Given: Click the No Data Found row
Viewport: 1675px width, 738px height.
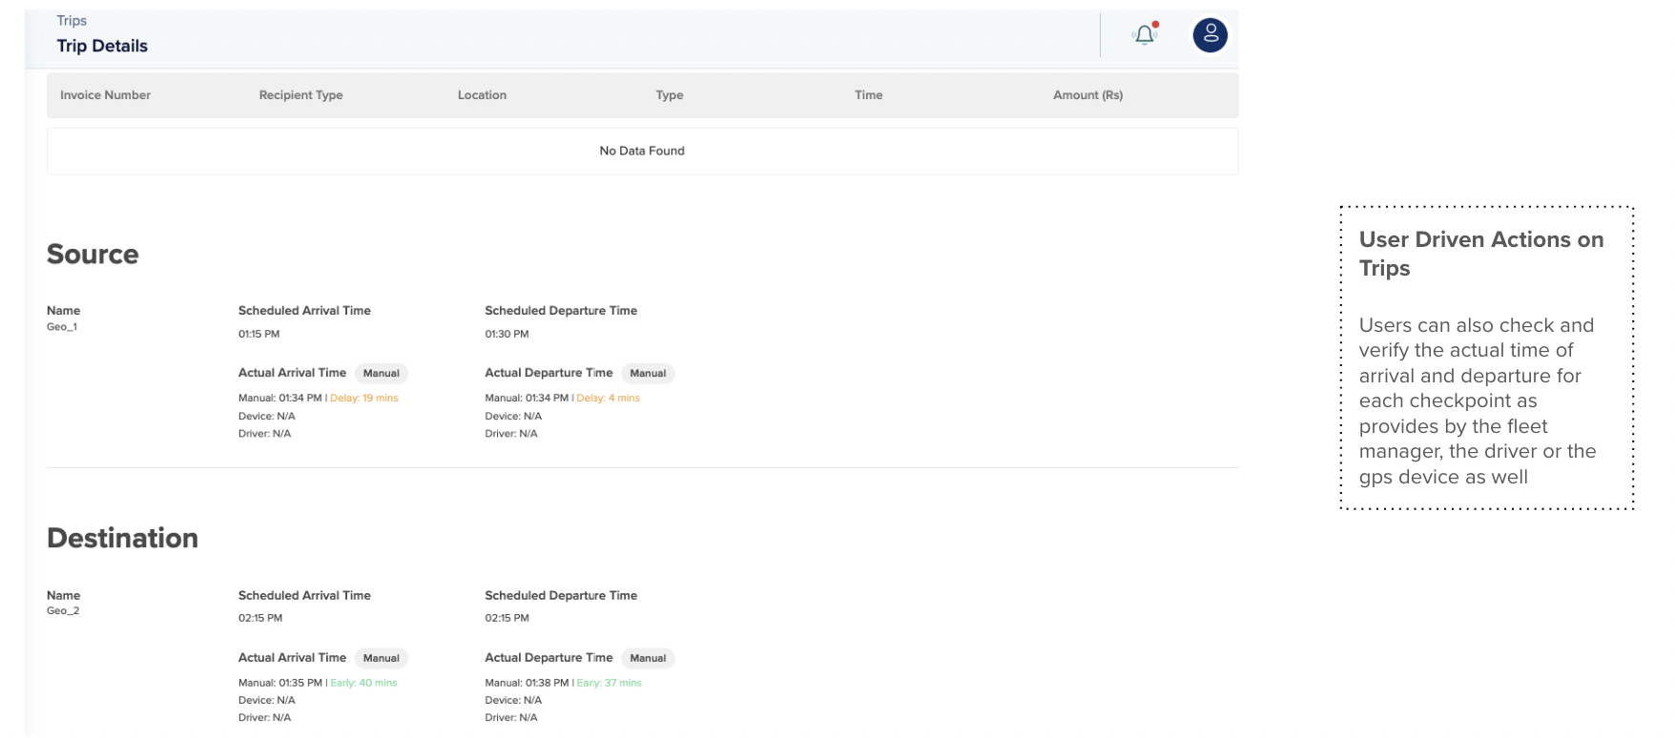Looking at the screenshot, I should pos(642,151).
